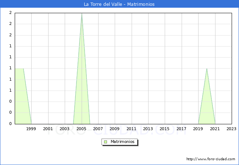The height and width of the screenshot is (165, 239).
Task: Click the 2020 peak tip in chart
Action: [207, 69]
